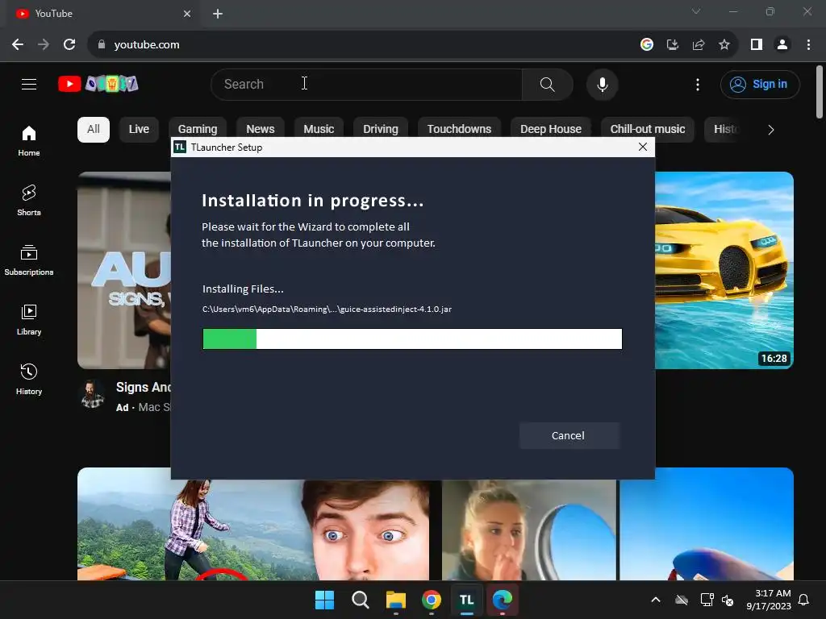826x619 pixels.
Task: Go back in the browser
Action: tap(18, 45)
